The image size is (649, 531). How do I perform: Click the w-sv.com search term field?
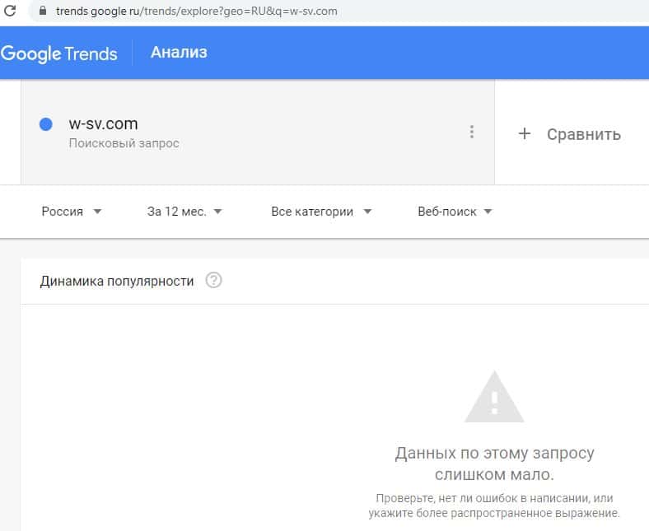[x=104, y=124]
